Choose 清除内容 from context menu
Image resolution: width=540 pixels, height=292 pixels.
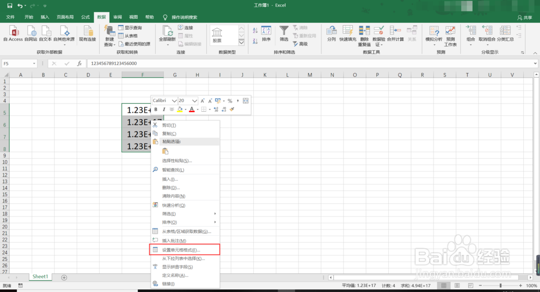pos(185,196)
